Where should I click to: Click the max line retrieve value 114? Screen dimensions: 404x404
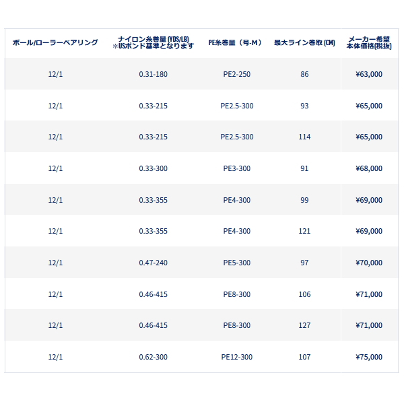[x=304, y=137]
